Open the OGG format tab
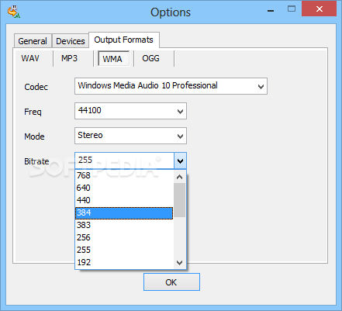Screen dimensions: 342x311 point(150,58)
